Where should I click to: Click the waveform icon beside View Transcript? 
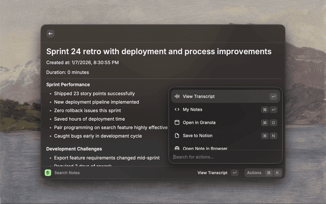point(177,96)
